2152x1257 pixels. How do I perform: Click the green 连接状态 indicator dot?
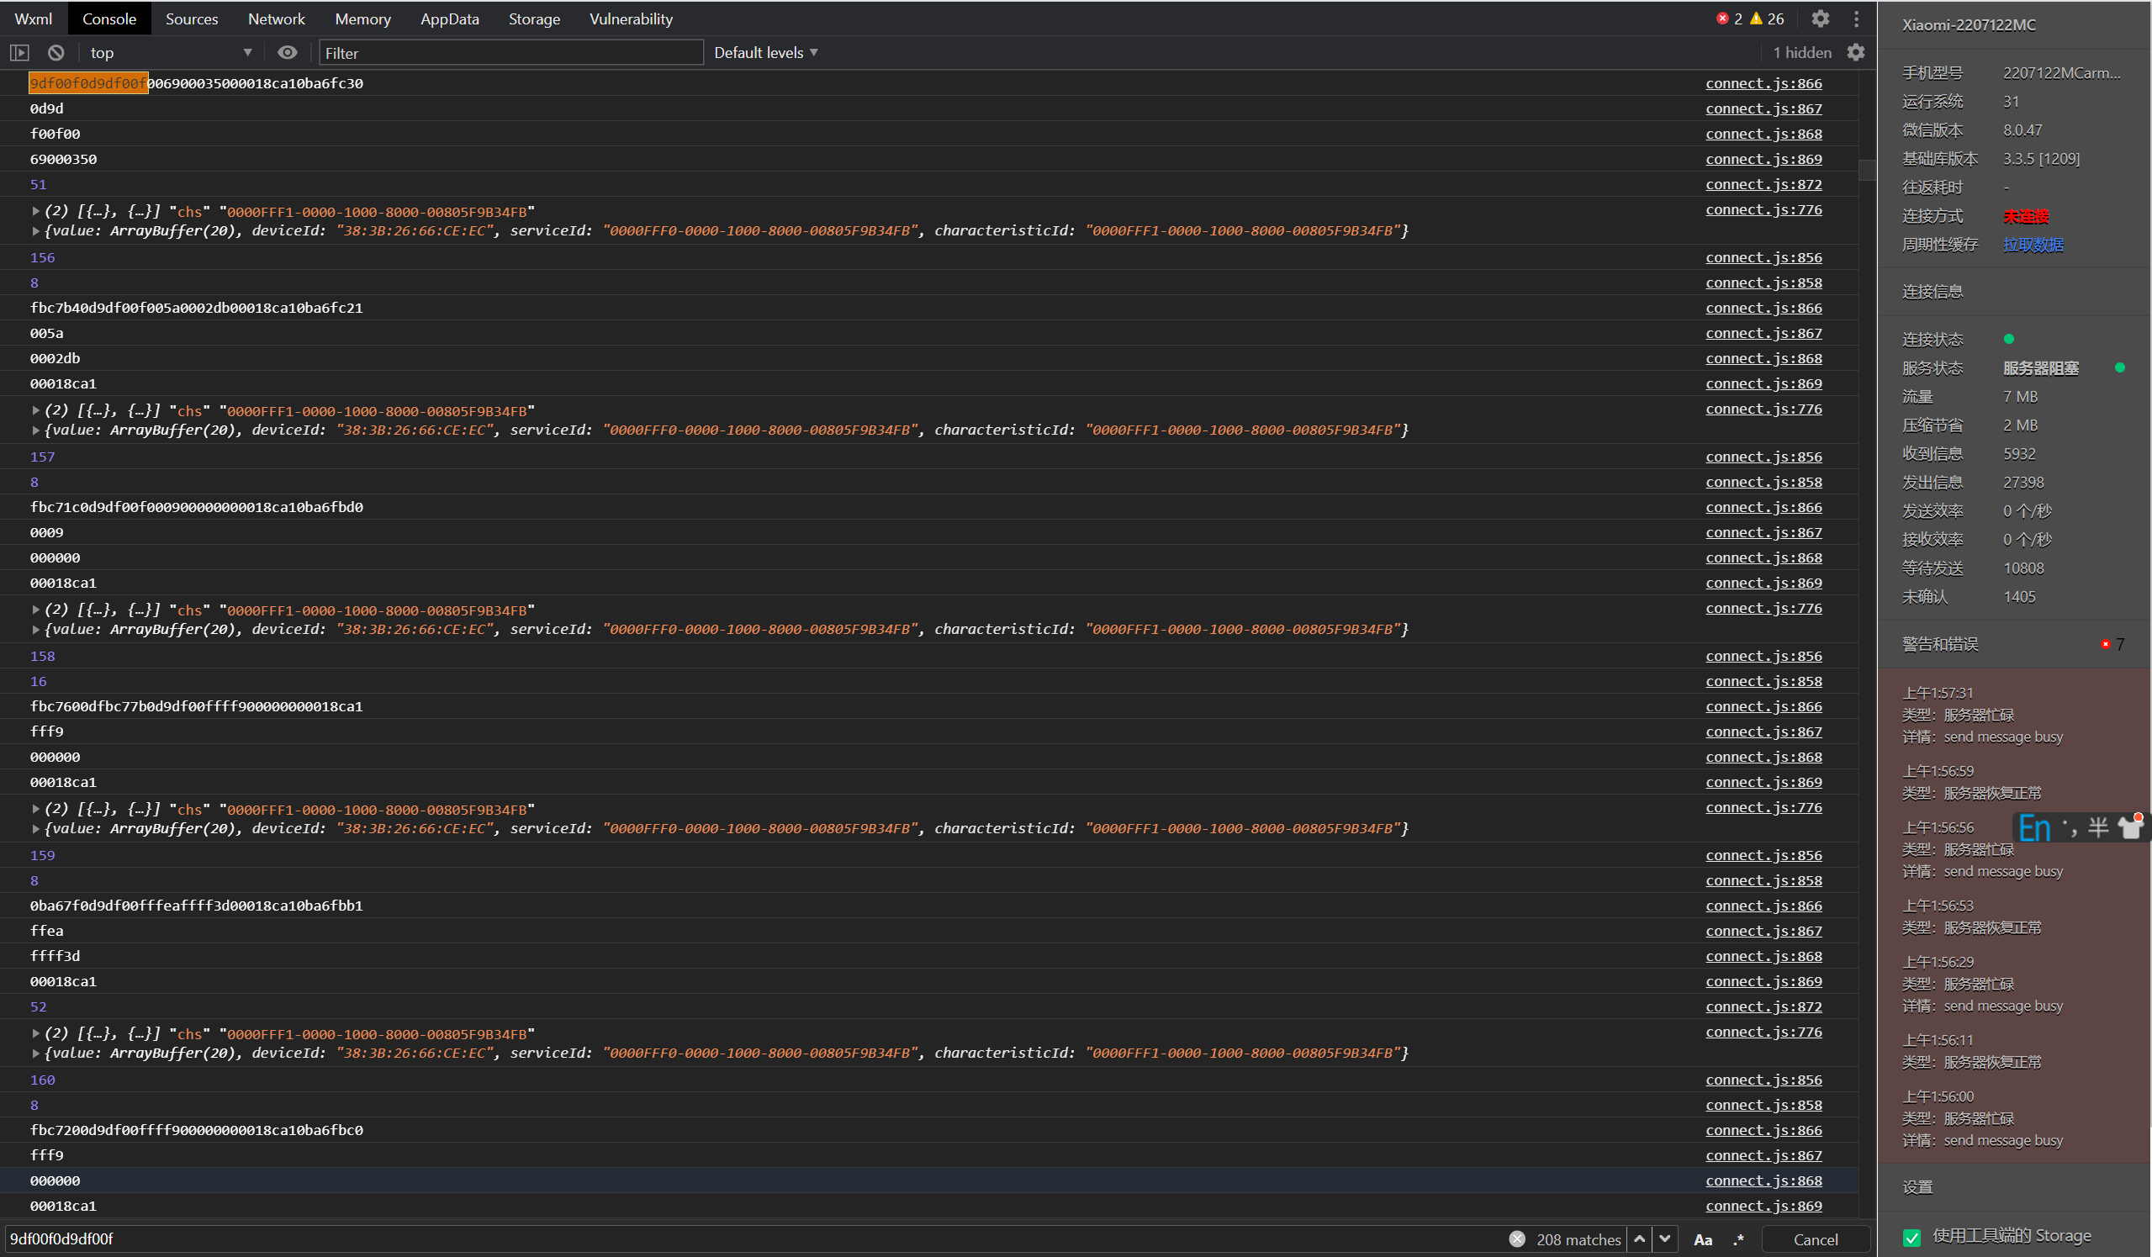(x=2008, y=339)
